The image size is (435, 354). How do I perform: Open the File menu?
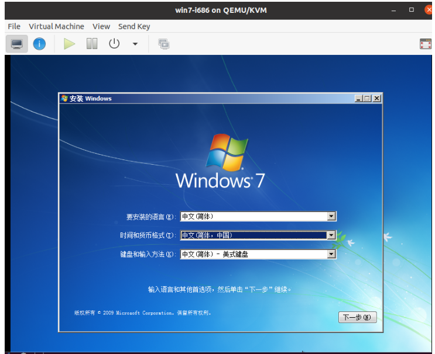(x=14, y=26)
